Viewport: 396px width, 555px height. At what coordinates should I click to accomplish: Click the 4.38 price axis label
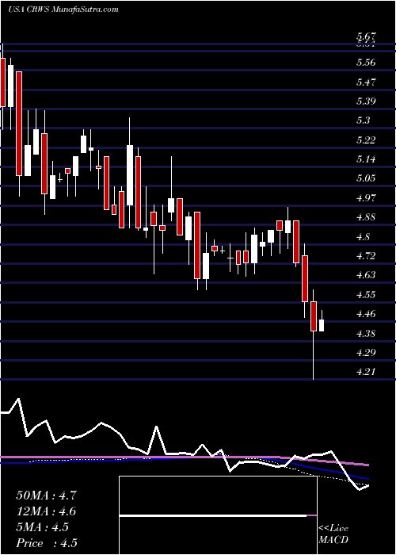[x=367, y=333]
